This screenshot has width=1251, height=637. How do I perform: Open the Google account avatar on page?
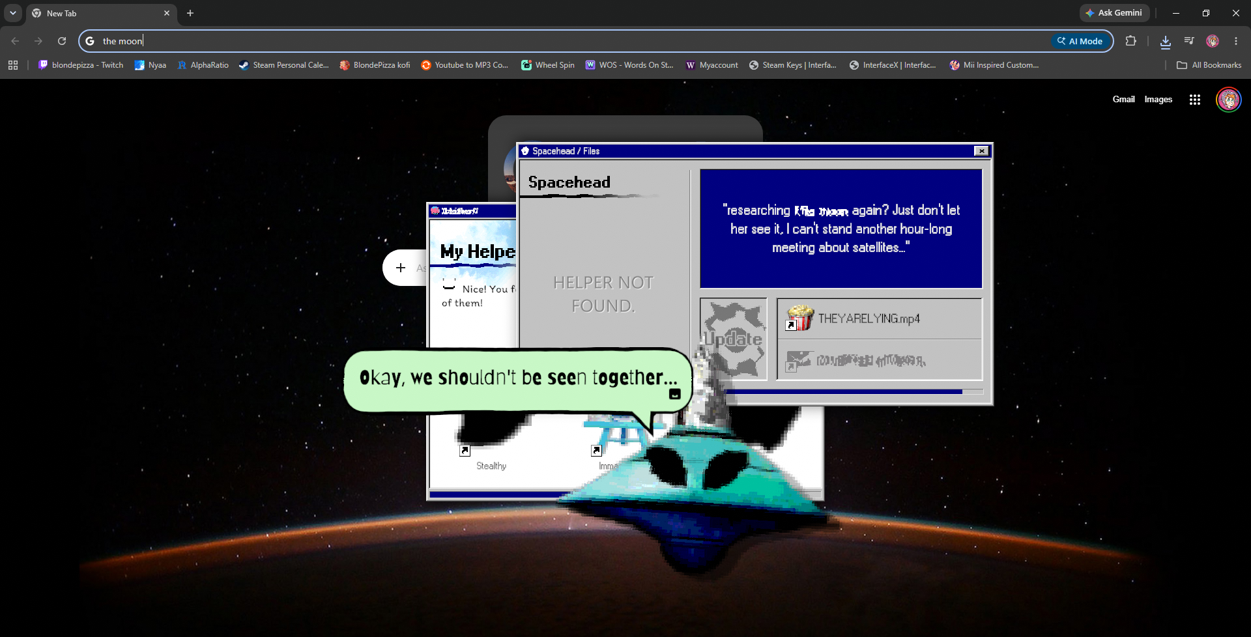pos(1229,100)
